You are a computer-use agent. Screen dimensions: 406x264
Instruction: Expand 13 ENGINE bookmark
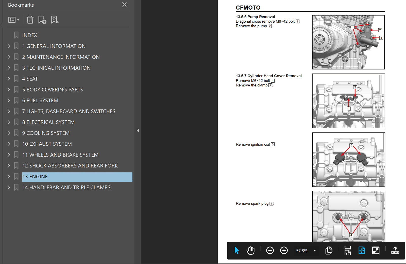9,177
